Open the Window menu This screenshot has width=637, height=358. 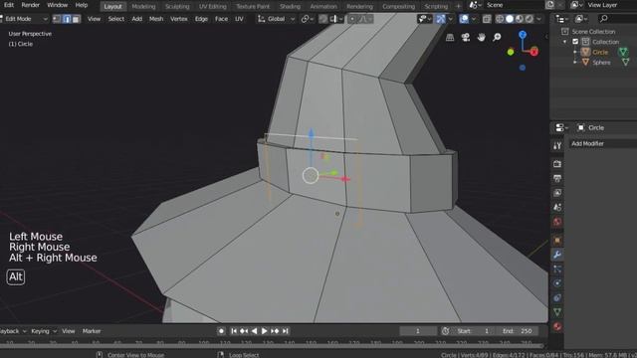point(57,5)
